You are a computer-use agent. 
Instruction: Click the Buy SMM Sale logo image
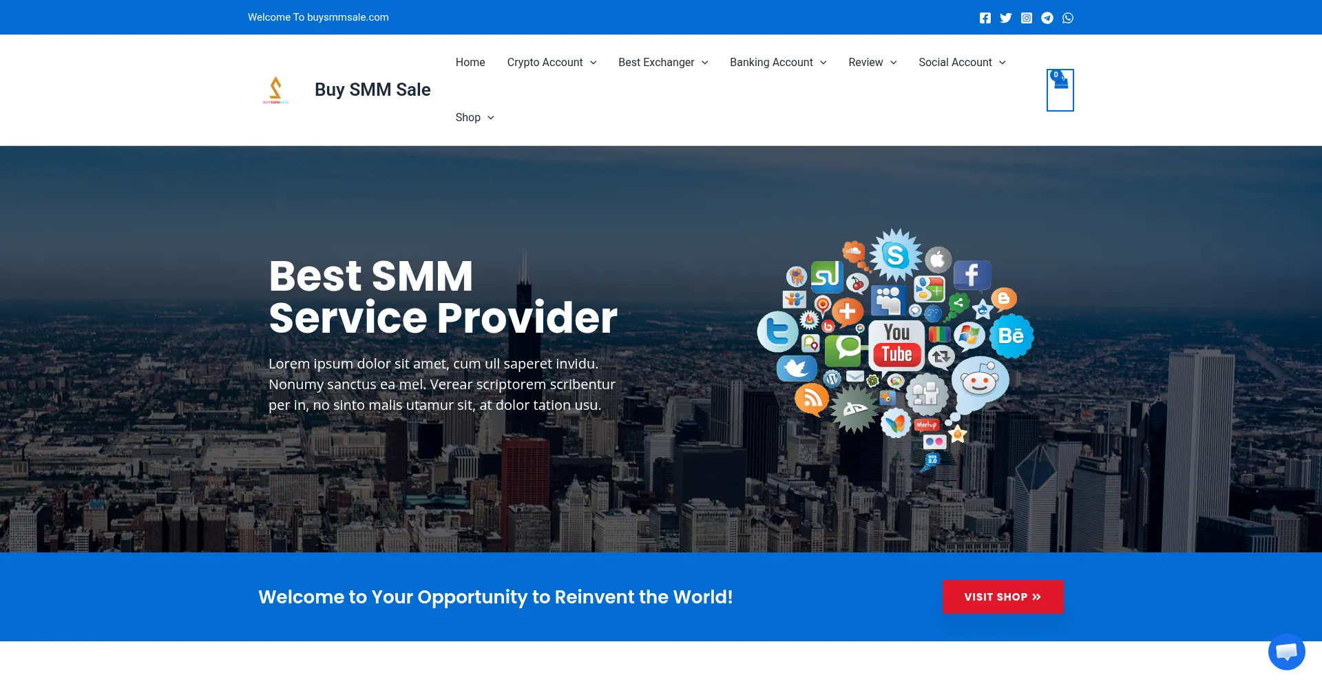275,90
